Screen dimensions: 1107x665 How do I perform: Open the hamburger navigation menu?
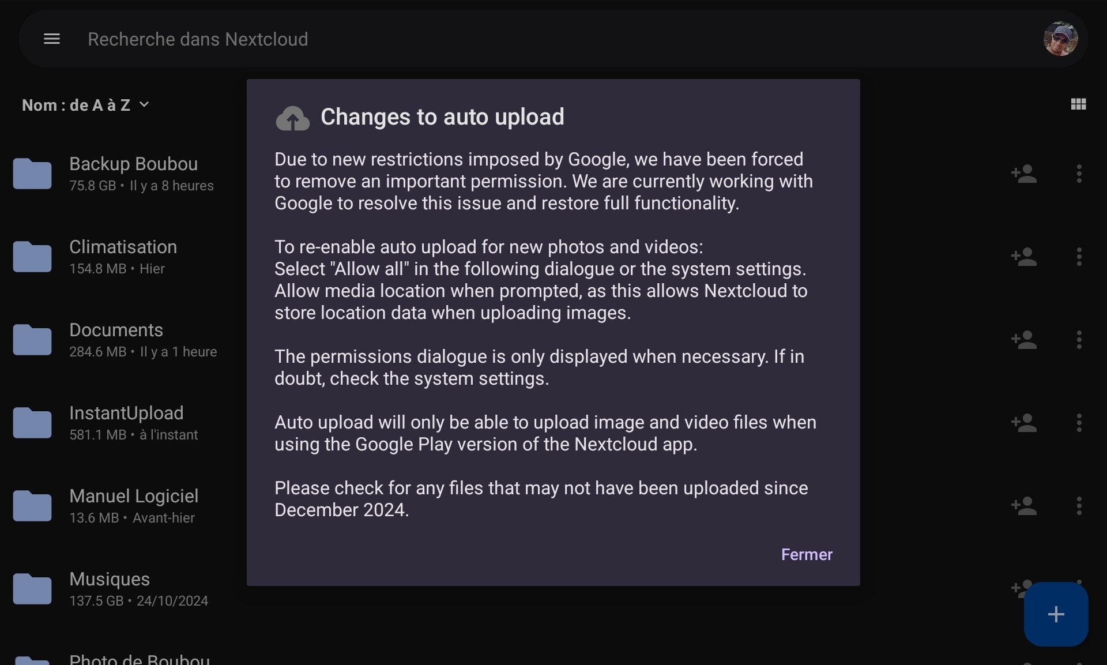coord(52,39)
